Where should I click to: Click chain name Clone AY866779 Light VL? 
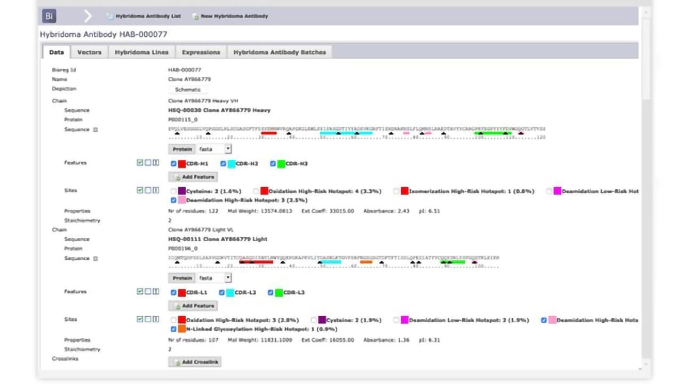click(x=201, y=230)
